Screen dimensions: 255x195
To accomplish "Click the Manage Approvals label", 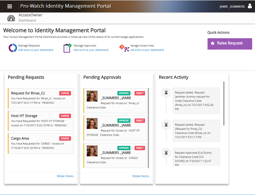I will (x=85, y=45).
